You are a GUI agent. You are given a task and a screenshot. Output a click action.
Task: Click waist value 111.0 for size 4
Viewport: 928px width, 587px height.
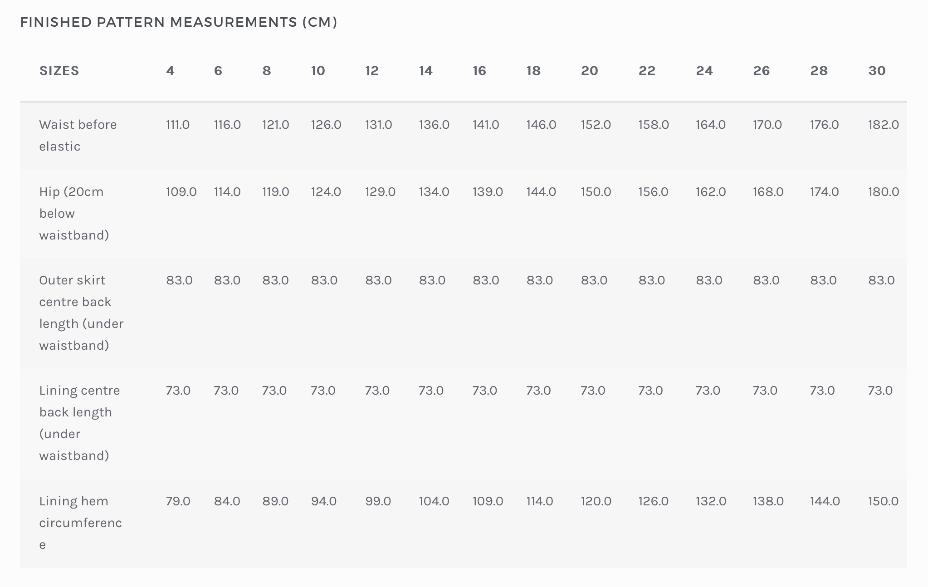[178, 125]
